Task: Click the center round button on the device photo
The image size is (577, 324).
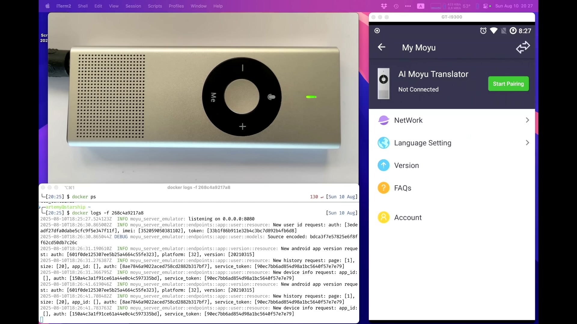Action: [242, 97]
